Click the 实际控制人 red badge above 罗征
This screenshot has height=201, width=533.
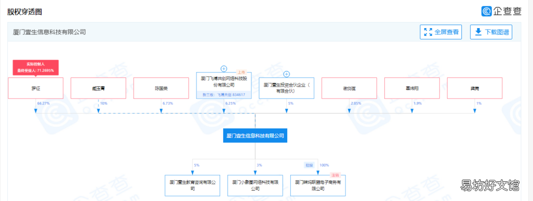click(x=36, y=67)
